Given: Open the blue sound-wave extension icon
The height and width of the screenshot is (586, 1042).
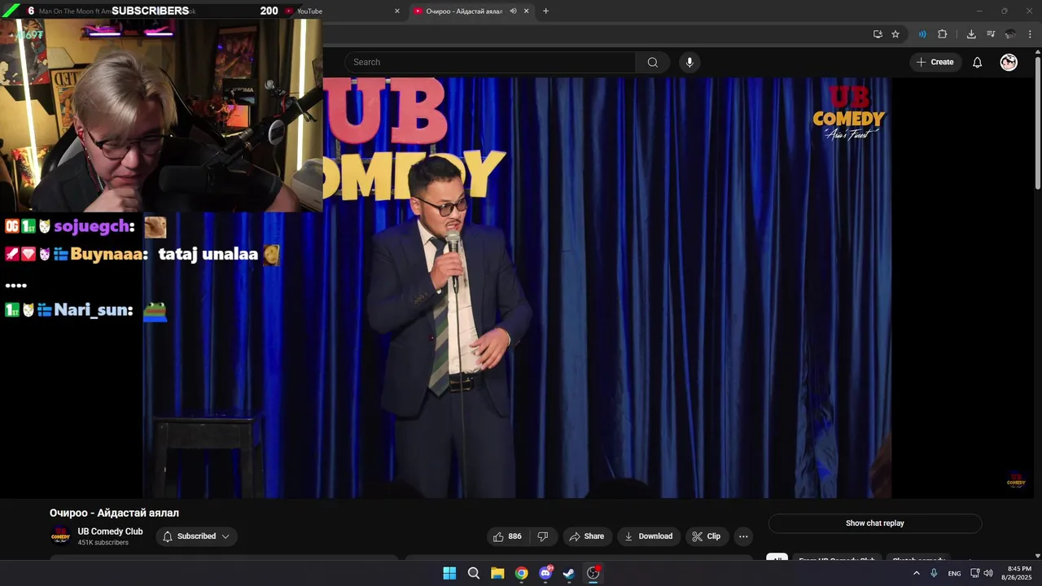Looking at the screenshot, I should tap(922, 34).
